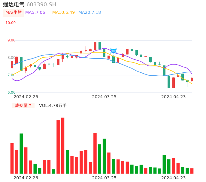Select the MA/牛熊 indicator tab
Image resolution: width=206 pixels, height=182 pixels.
tap(14, 13)
